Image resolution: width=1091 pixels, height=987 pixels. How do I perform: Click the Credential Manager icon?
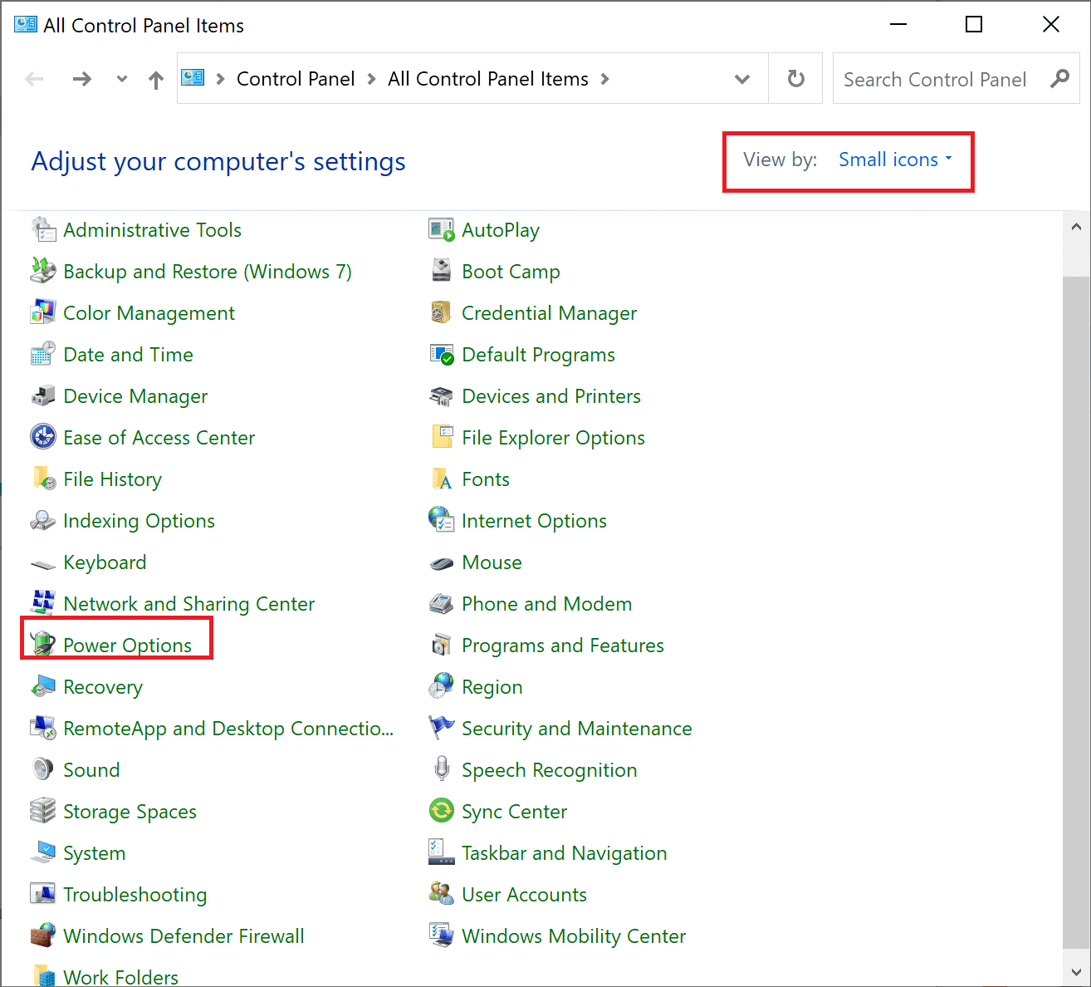click(x=442, y=312)
